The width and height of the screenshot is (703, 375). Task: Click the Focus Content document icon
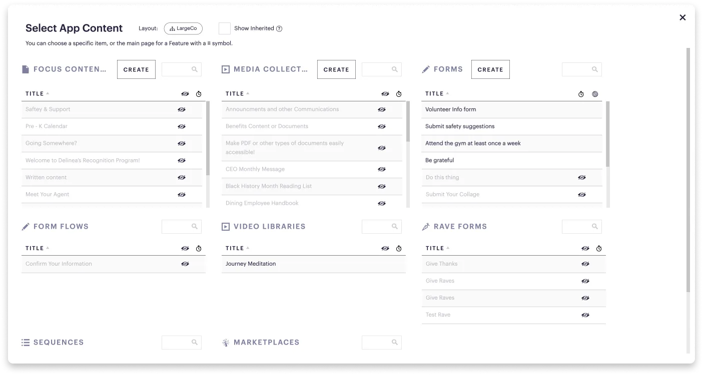[26, 69]
